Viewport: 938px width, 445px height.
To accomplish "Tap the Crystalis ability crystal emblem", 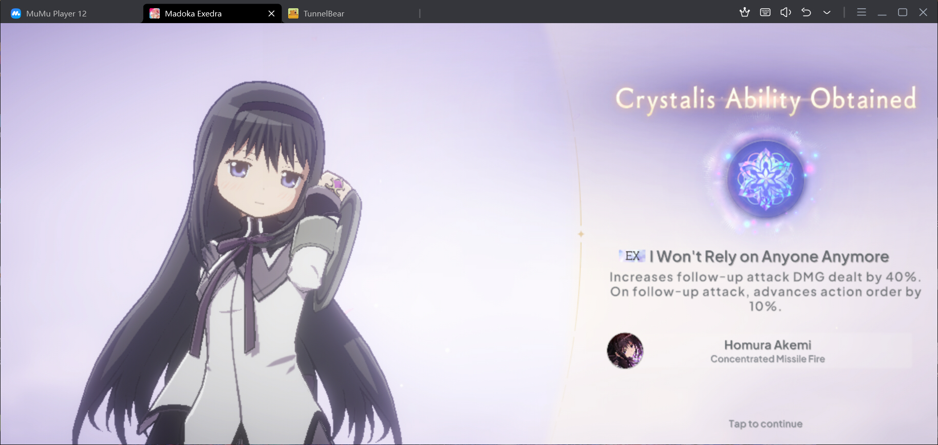I will click(x=765, y=179).
